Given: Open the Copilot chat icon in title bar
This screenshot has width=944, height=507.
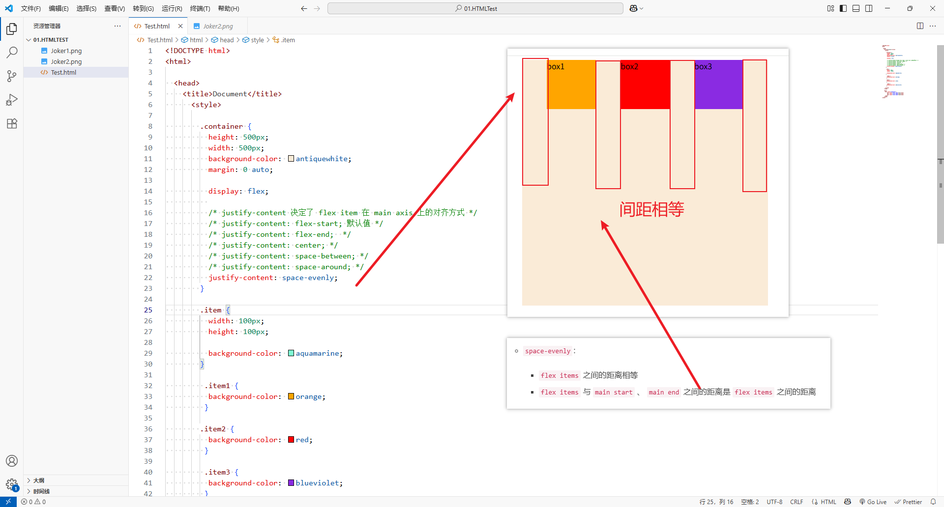Looking at the screenshot, I should pos(633,8).
